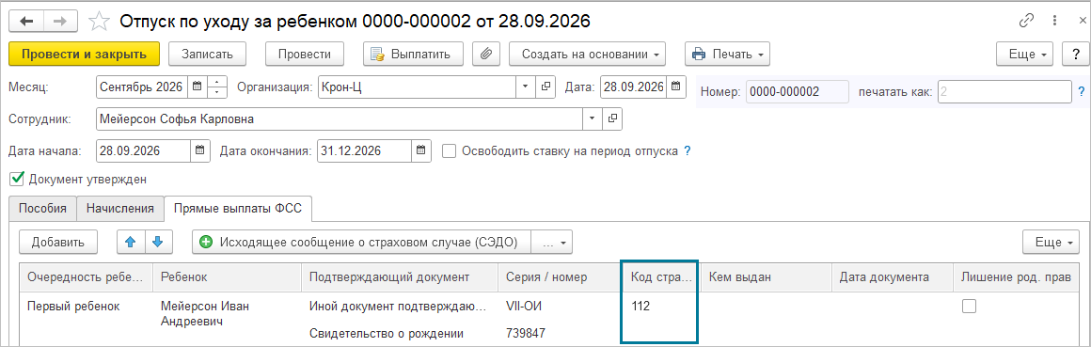Image resolution: width=1091 pixels, height=347 pixels.
Task: Open the calendar for the Месяц field
Action: click(x=197, y=87)
